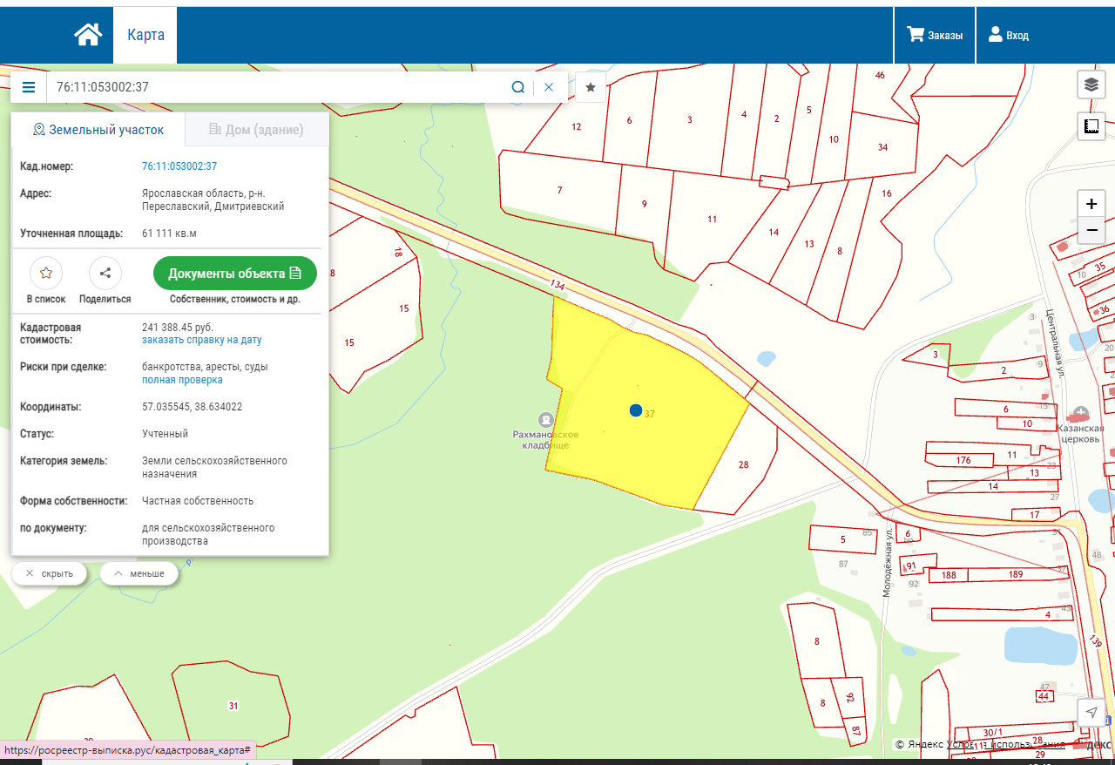
Task: Select parcel 188 on the map
Action: click(x=949, y=575)
